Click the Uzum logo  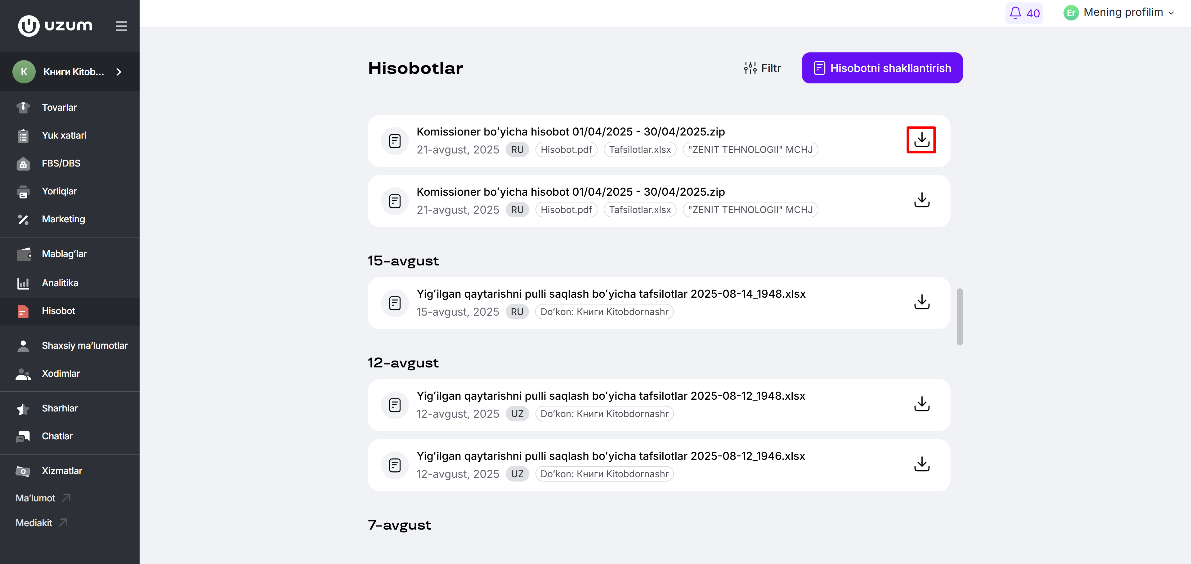(55, 25)
